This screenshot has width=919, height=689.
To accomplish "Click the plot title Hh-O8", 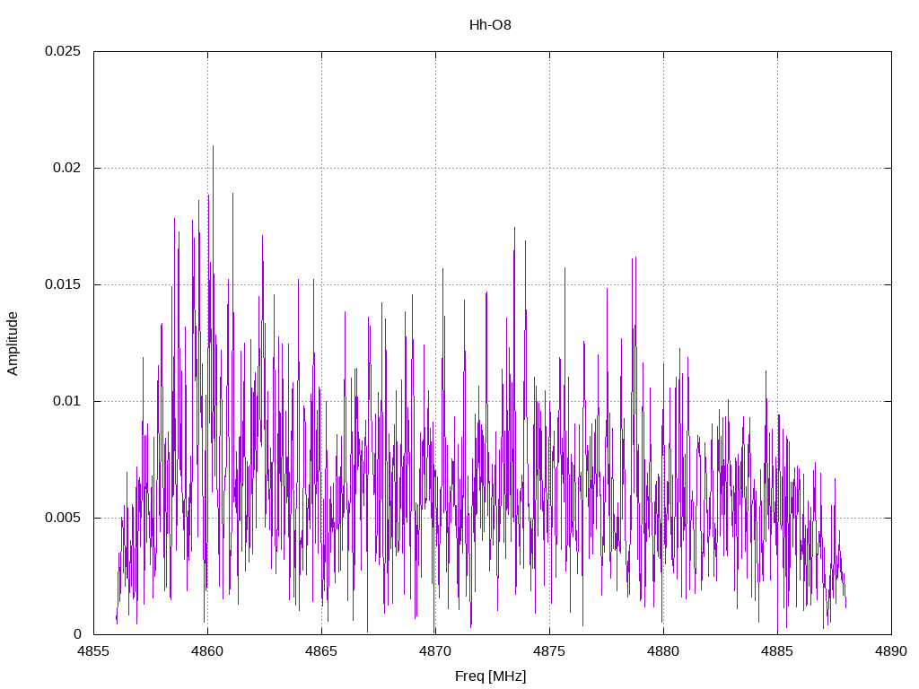I will pos(490,25).
